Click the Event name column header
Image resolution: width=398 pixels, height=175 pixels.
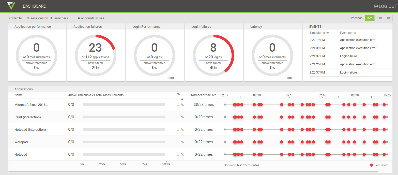348,33
